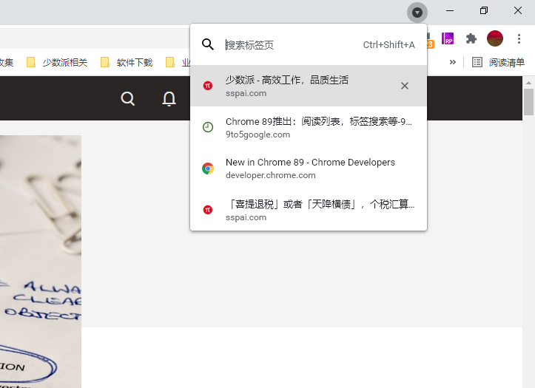Screen dimensions: 535x388
Task: Open the notifications bell icon
Action: click(169, 99)
